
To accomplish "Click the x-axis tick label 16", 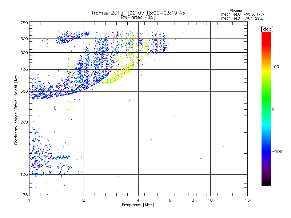I will (x=247, y=200).
